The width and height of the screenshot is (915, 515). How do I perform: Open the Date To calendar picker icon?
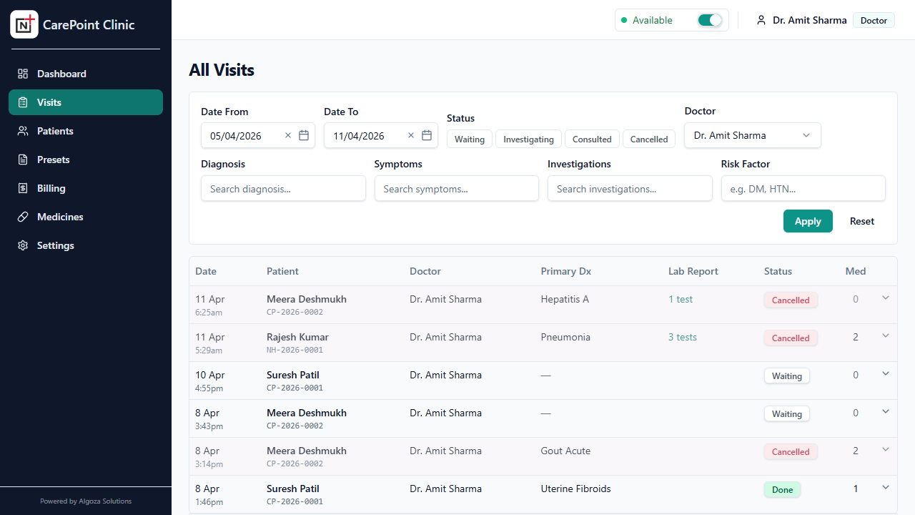point(427,135)
